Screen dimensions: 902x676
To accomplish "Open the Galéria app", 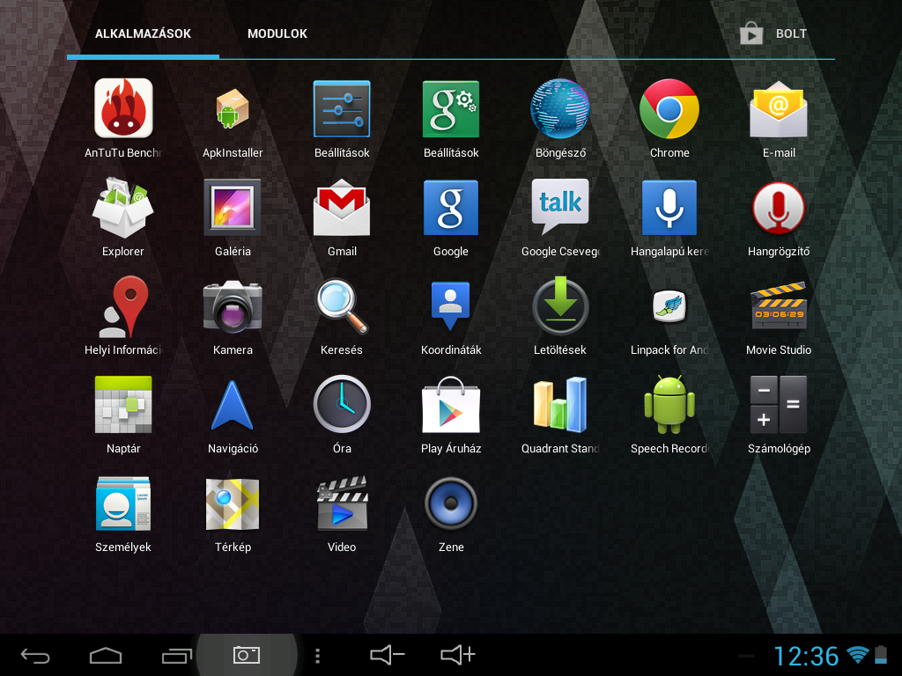I will coord(233,217).
